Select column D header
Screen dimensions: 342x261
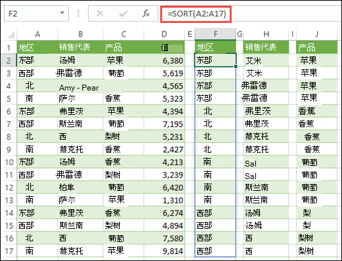pyautogui.click(x=164, y=34)
